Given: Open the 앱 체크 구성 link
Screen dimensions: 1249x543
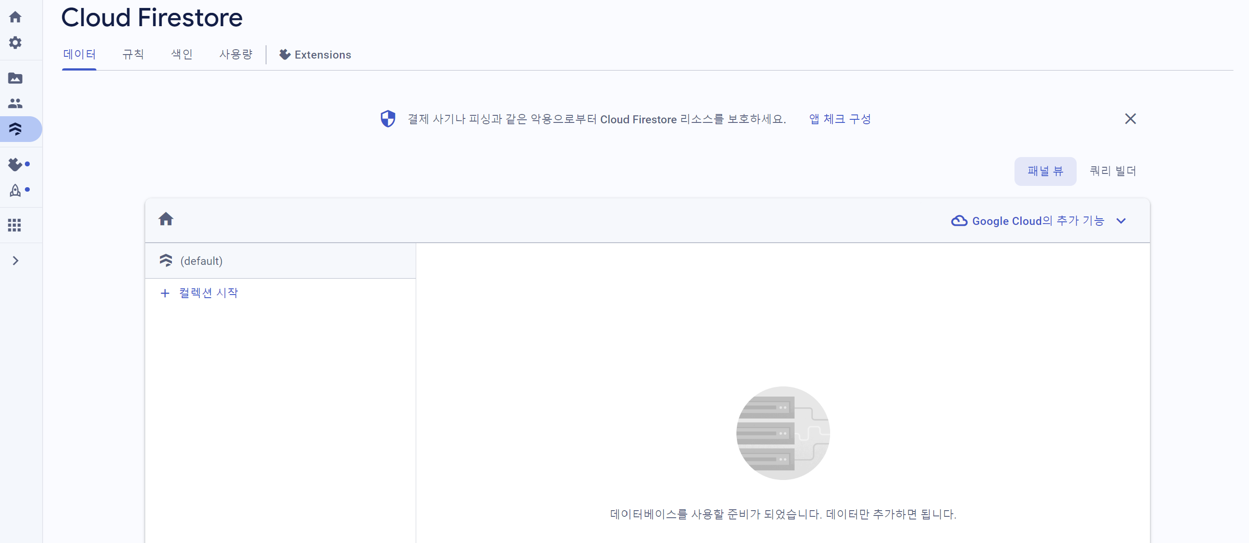Looking at the screenshot, I should tap(840, 119).
